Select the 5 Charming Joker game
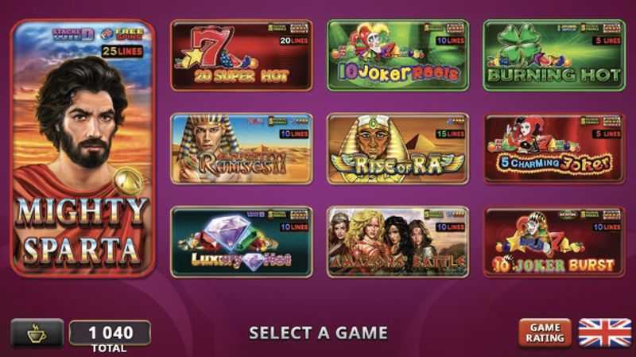The image size is (636, 357). pos(554,149)
